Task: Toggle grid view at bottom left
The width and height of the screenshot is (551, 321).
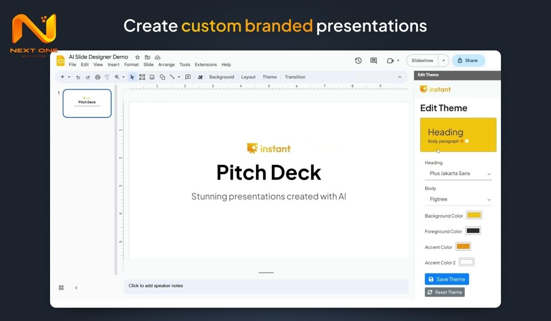Action: [61, 288]
